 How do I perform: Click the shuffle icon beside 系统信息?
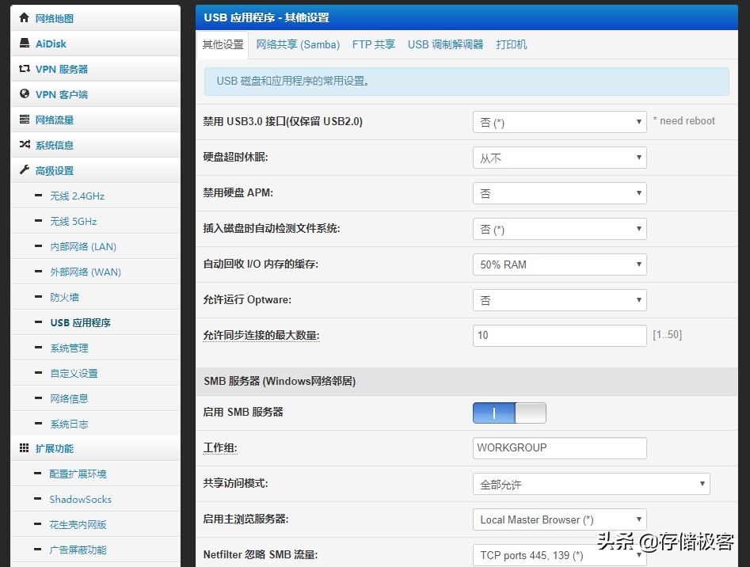[25, 145]
